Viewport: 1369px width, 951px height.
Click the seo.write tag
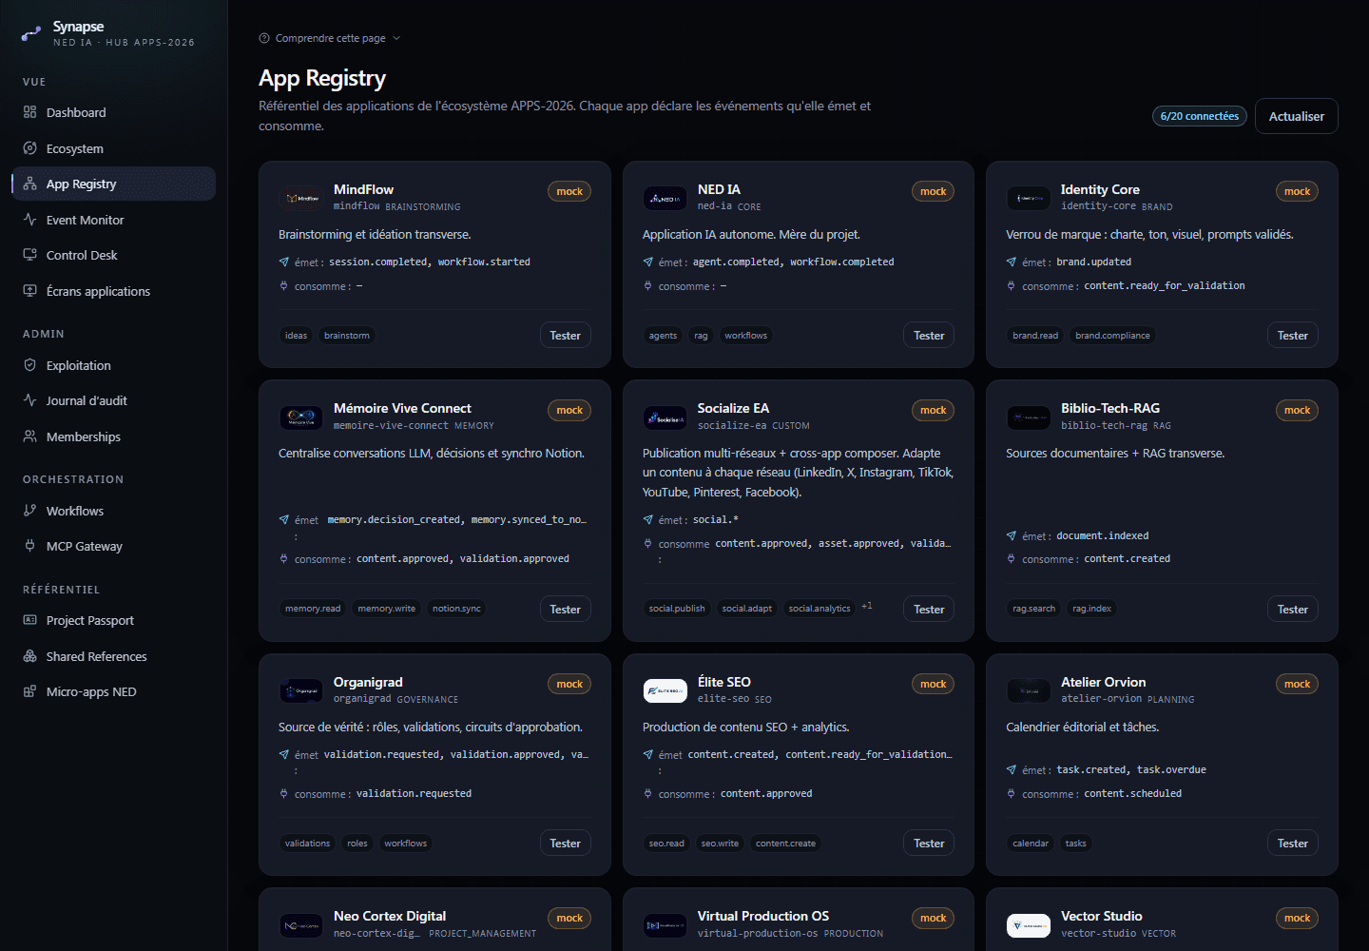tap(720, 844)
